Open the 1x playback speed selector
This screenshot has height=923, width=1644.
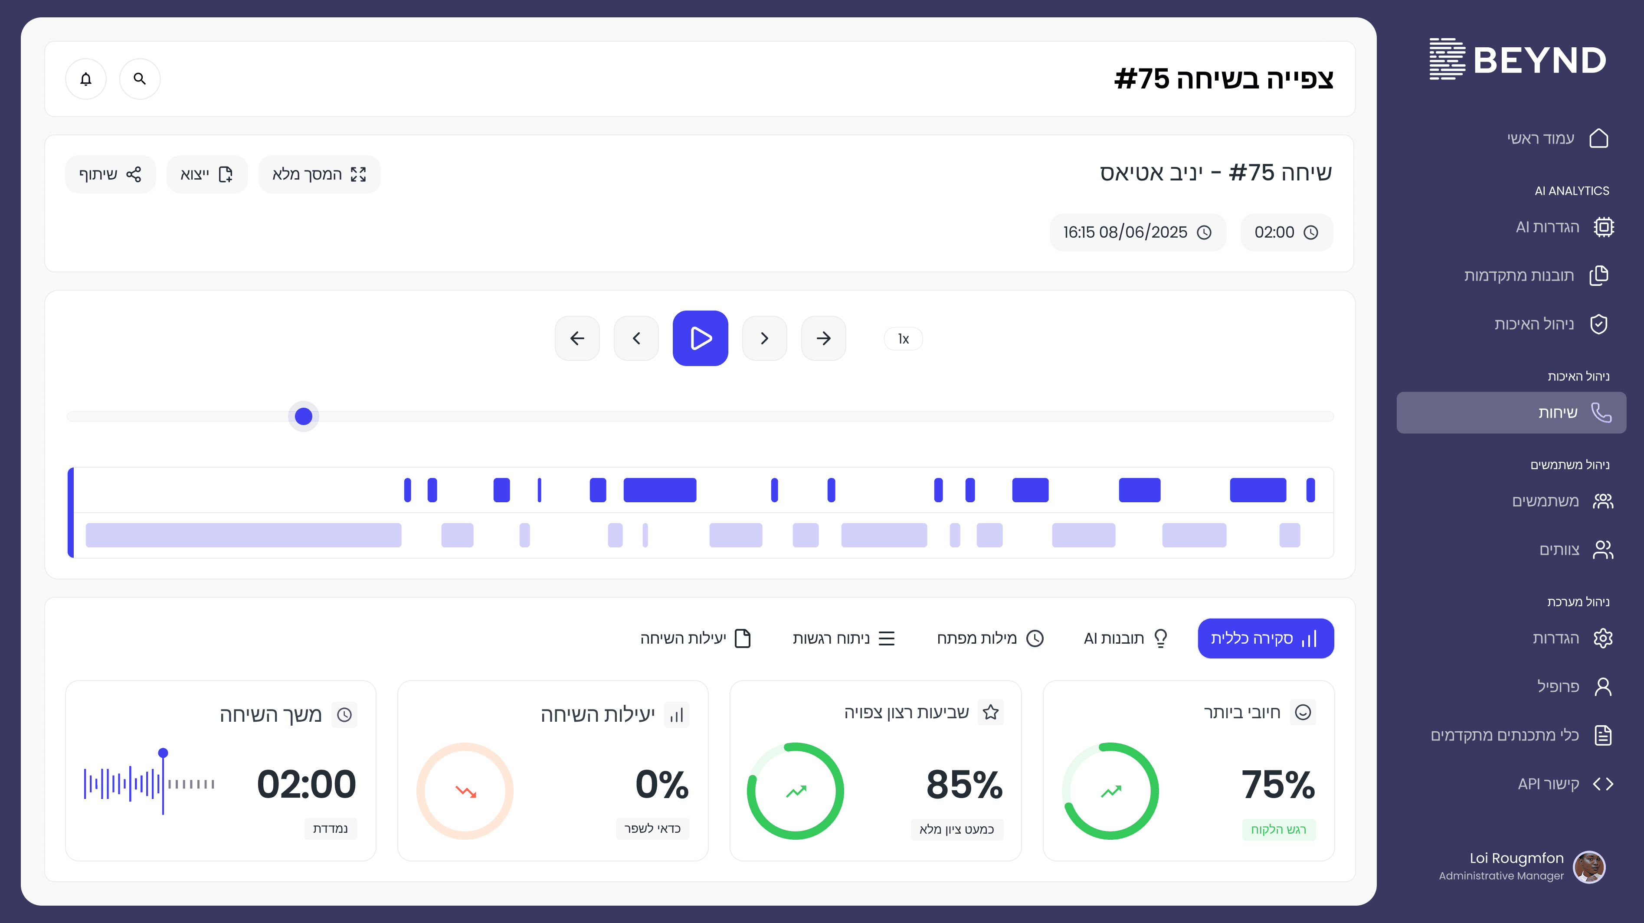click(x=902, y=339)
